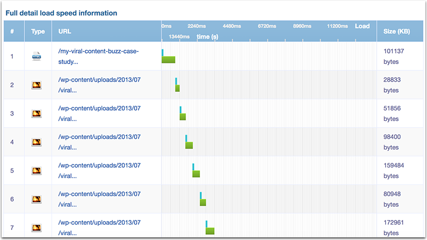Click the image type icon in row 5

tap(37, 171)
